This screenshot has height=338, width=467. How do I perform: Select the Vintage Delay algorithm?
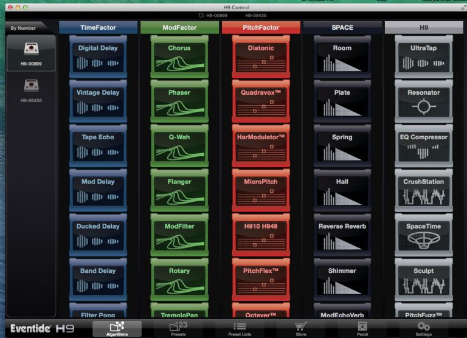pyautogui.click(x=98, y=102)
